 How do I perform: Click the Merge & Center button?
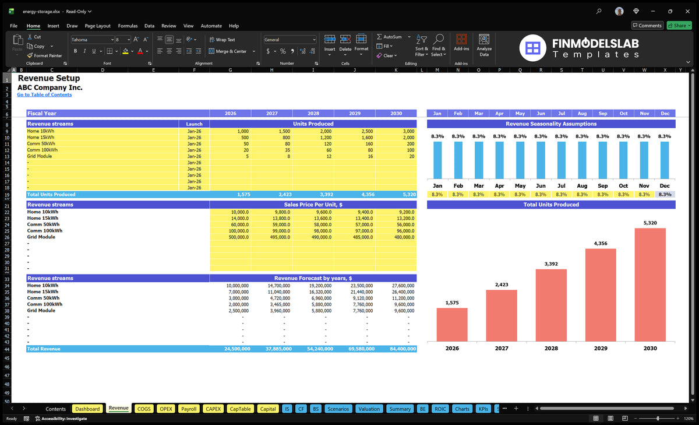coord(228,51)
